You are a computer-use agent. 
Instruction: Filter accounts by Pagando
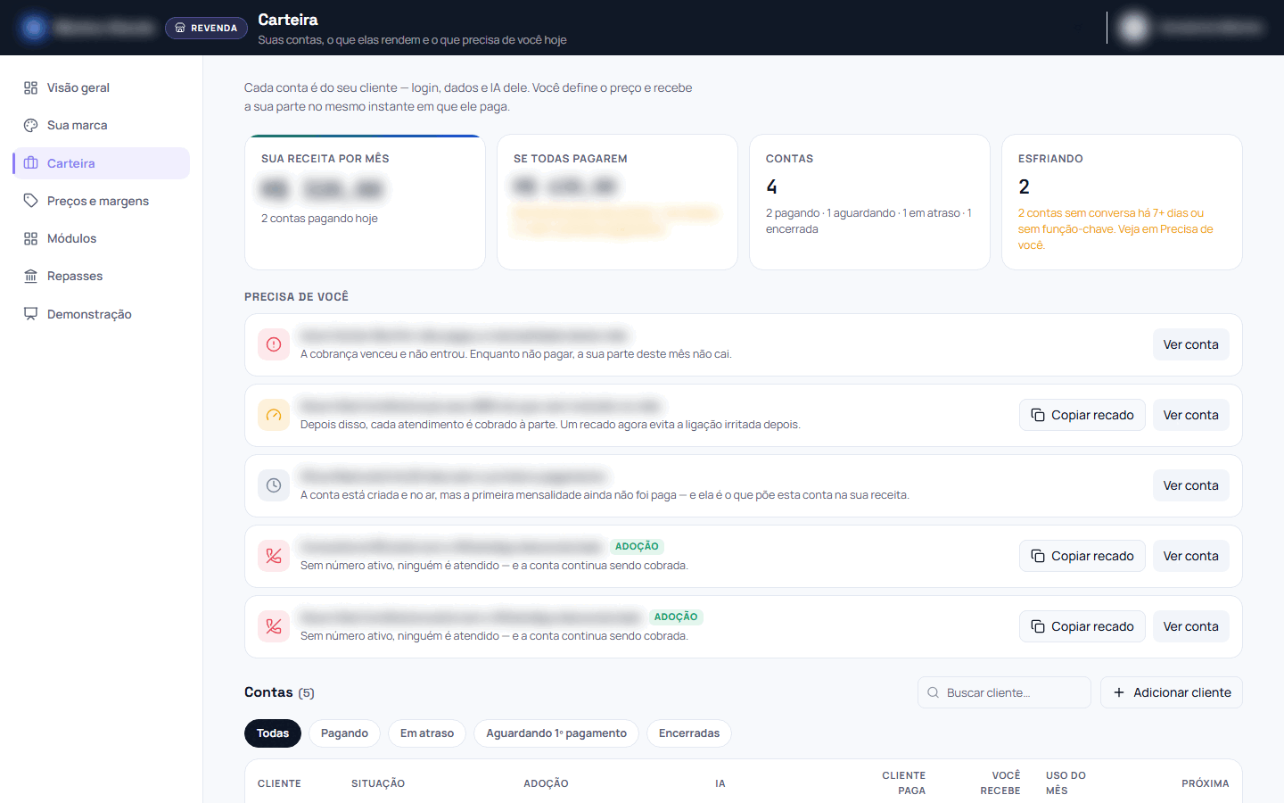344,733
